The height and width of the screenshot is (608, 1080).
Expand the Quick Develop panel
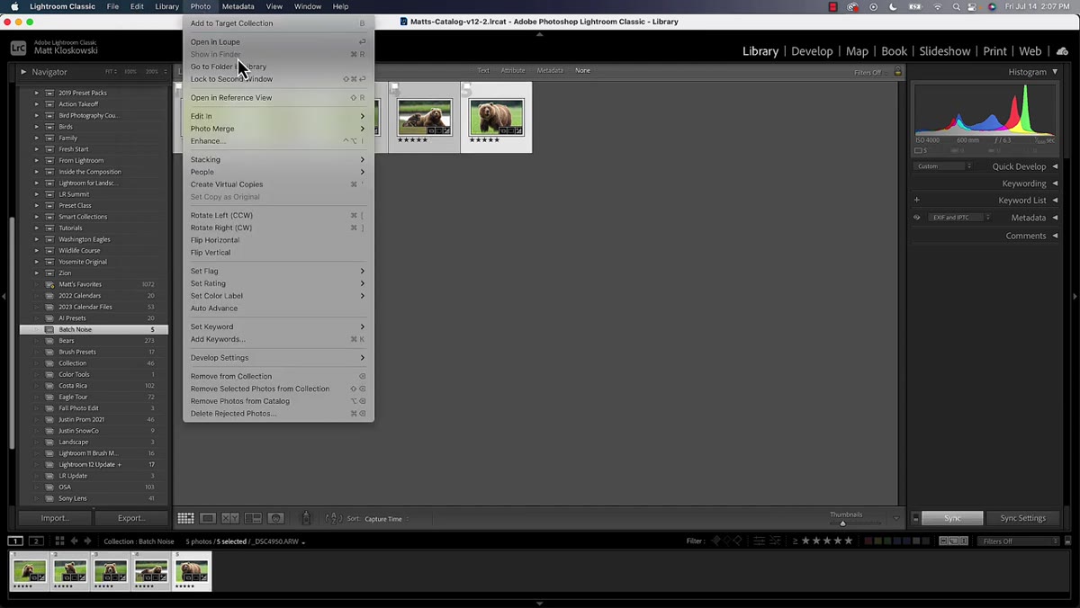pyautogui.click(x=1055, y=166)
